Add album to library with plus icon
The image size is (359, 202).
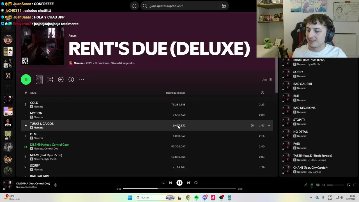pos(61,80)
